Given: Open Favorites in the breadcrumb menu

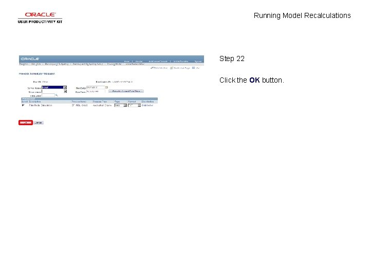Looking at the screenshot, I should coord(24,64).
